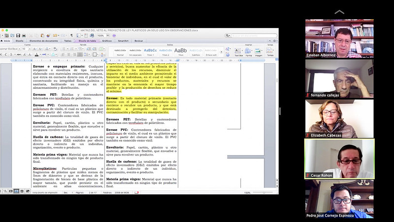Toggle align right paragraph
The width and height of the screenshot is (394, 222).
point(74,54)
